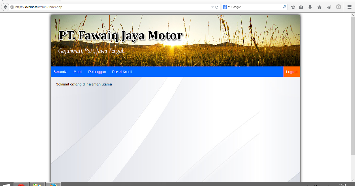Image resolution: width=355 pixels, height=186 pixels.
Task: Switch to the Paket Kredit section
Action: coord(122,72)
